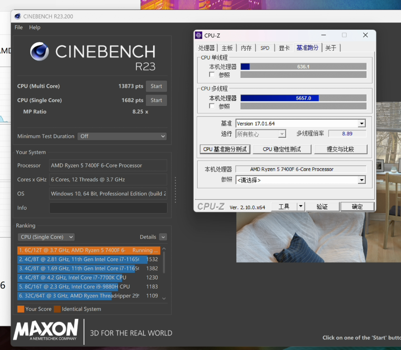Viewport: 401px width, 350px height.
Task: Start the CPU Multi Core test
Action: click(156, 86)
